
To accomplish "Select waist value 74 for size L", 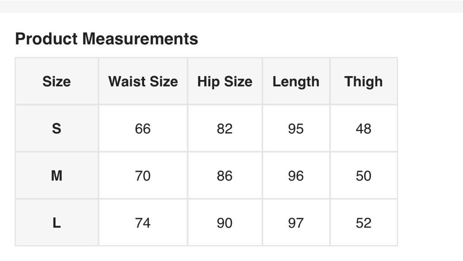I will point(143,223).
